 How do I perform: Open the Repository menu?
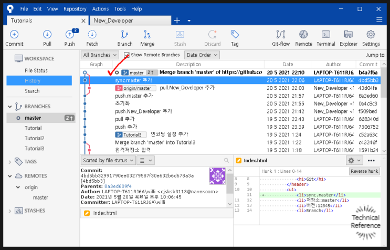[75, 9]
